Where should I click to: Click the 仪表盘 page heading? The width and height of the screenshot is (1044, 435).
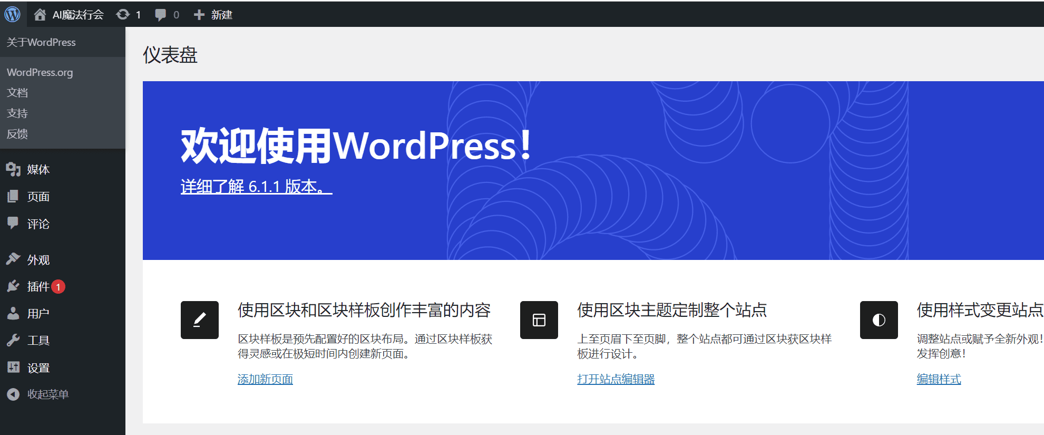tap(170, 55)
